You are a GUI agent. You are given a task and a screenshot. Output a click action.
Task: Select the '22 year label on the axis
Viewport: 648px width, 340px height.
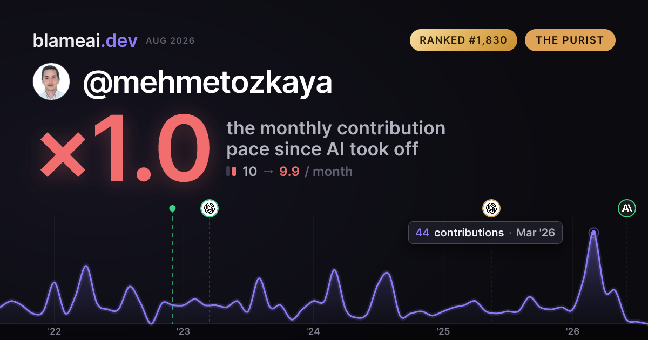click(54, 331)
